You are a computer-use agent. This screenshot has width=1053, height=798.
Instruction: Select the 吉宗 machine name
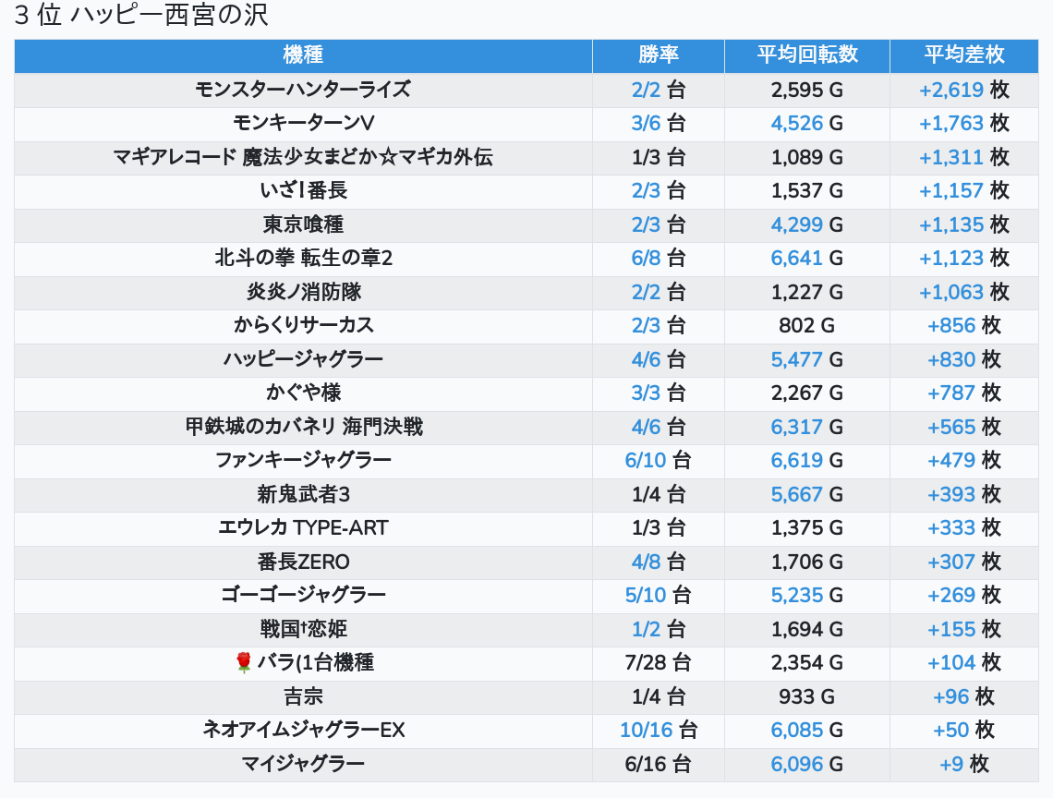coord(303,696)
